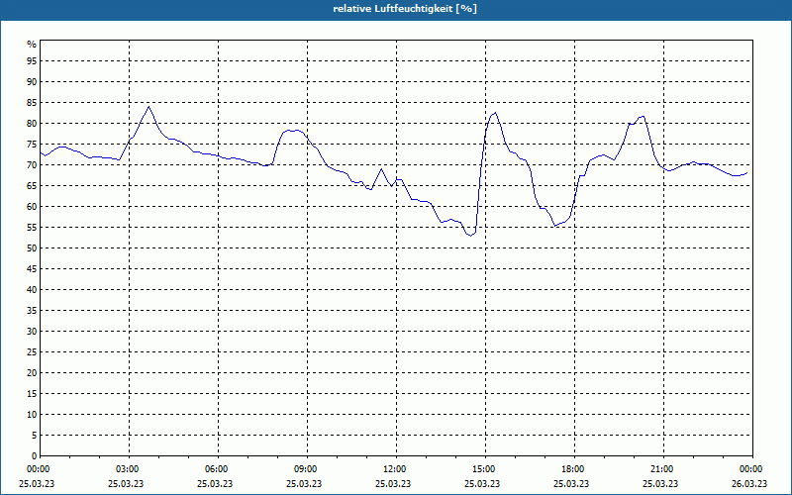Select the '26.03.23' date label
The image size is (792, 495).
click(x=749, y=483)
